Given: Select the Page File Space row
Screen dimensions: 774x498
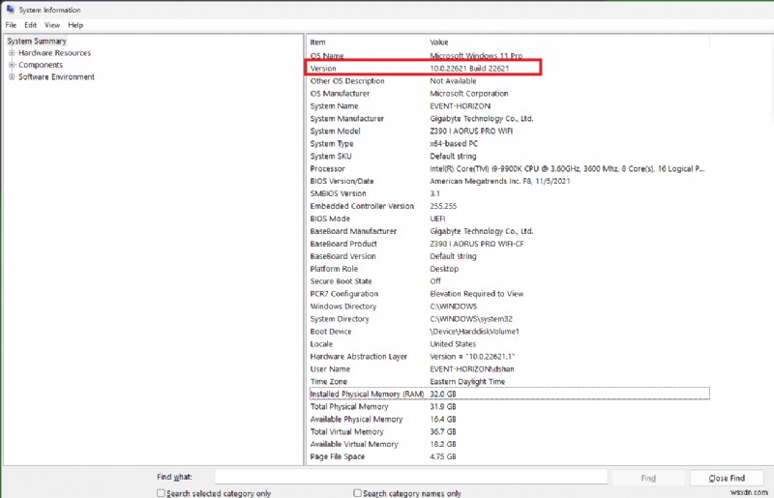Looking at the screenshot, I should tap(508, 456).
